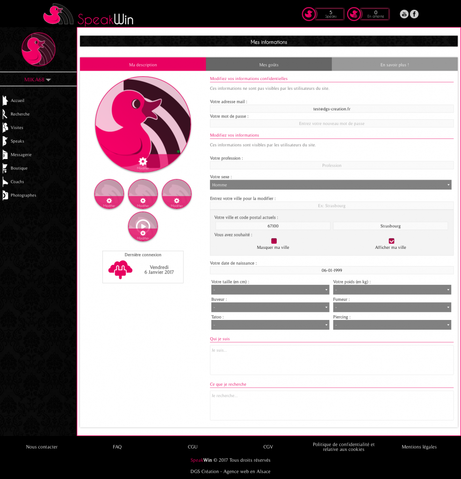This screenshot has height=479, width=461.
Task: Switch to the En savoir plus tab
Action: pyautogui.click(x=395, y=65)
